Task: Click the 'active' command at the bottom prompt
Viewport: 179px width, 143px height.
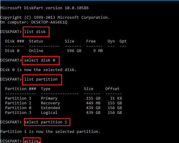Action: click(31, 141)
